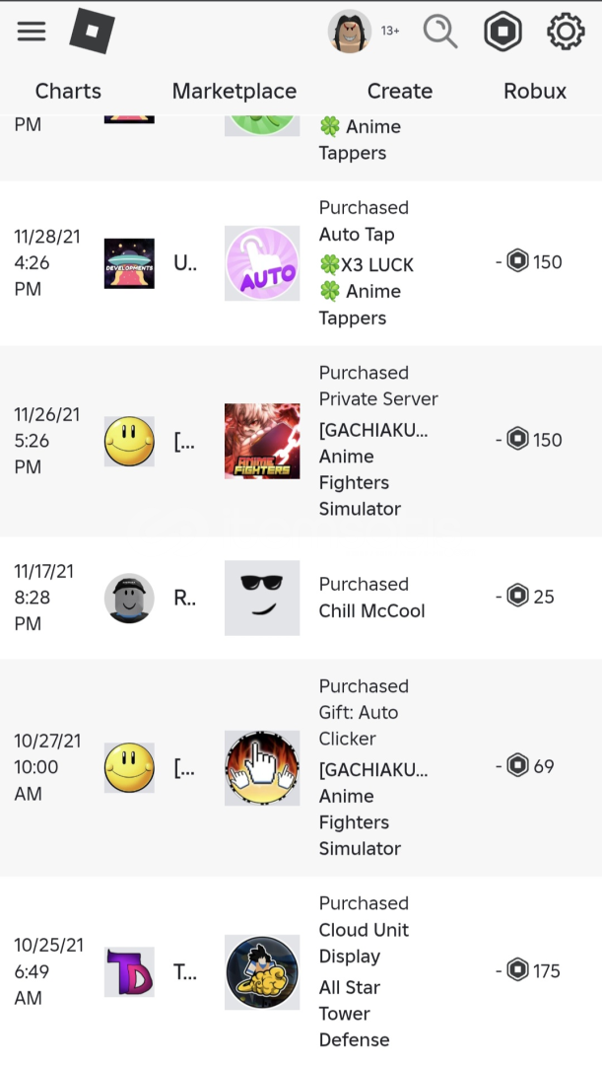Open the user avatar profile
Viewport: 602px width, 1065px height.
point(350,32)
